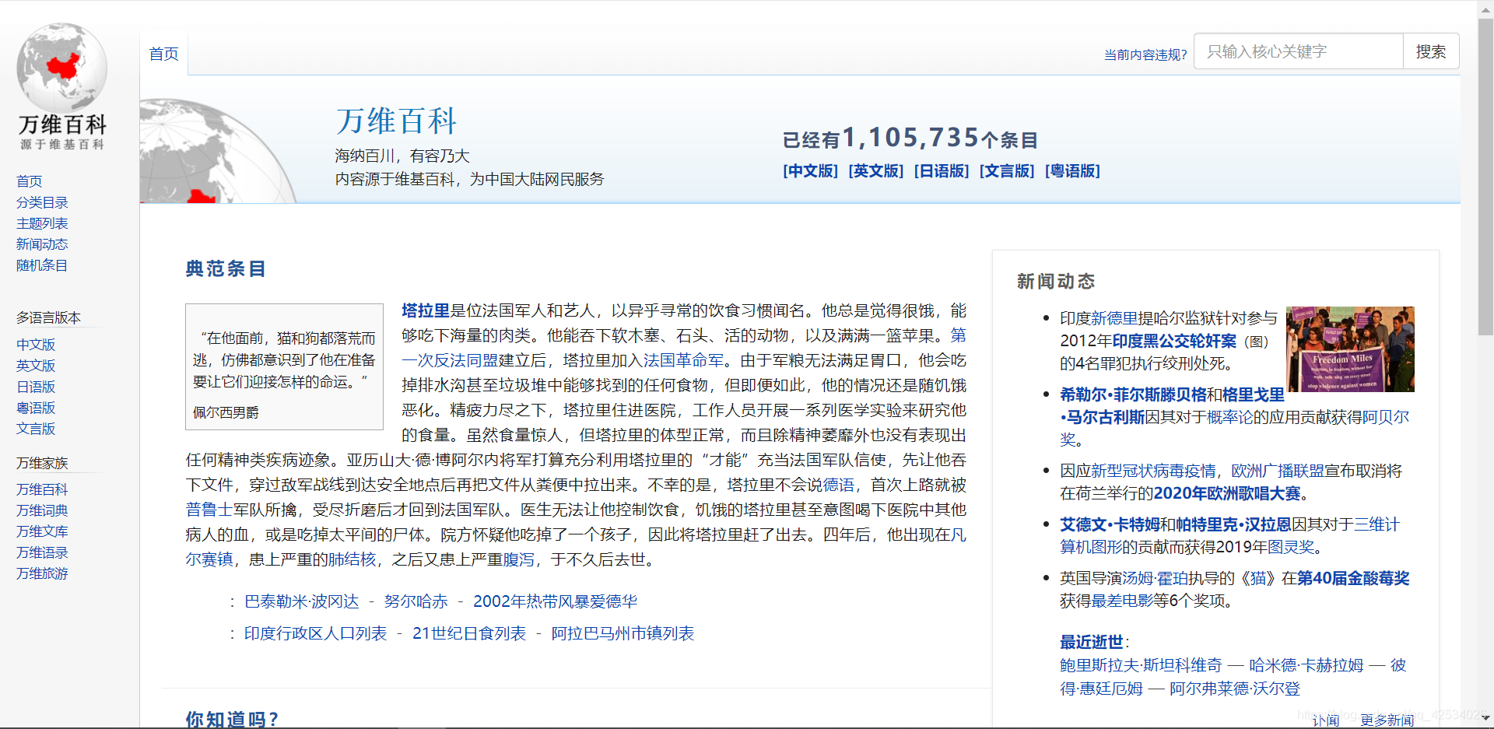
Task: Open 新闻动态 in sidebar
Action: pyautogui.click(x=42, y=244)
